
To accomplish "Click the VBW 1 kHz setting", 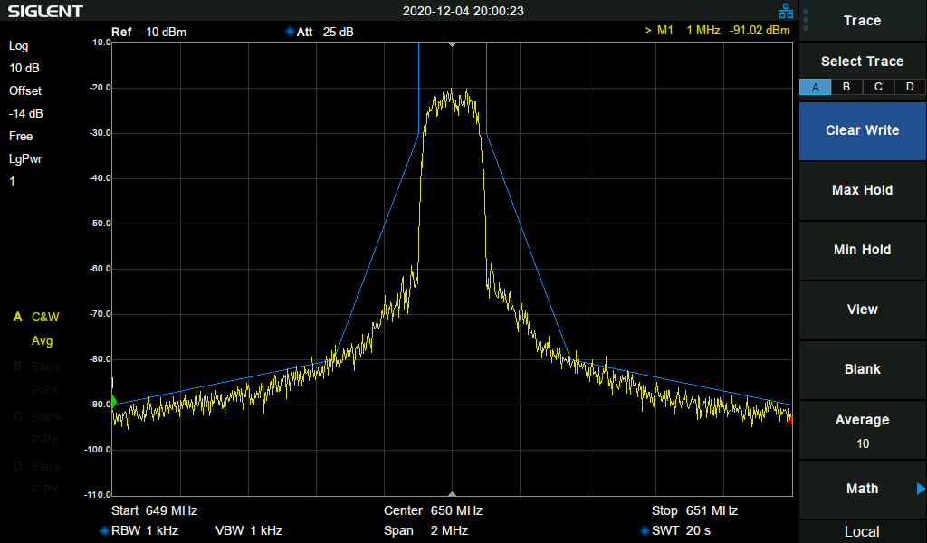I will [249, 530].
